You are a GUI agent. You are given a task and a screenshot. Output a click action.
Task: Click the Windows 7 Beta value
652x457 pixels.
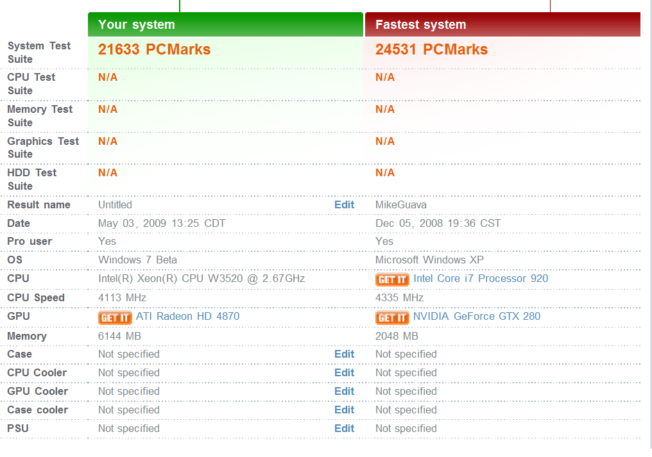pyautogui.click(x=137, y=260)
